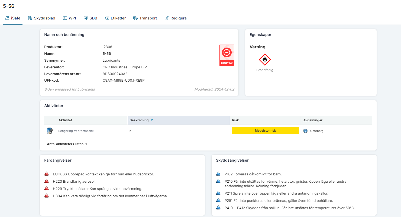The image size is (401, 217).
Task: Click 'Sidan anpassad för Lubricants' note
Action: point(70,89)
